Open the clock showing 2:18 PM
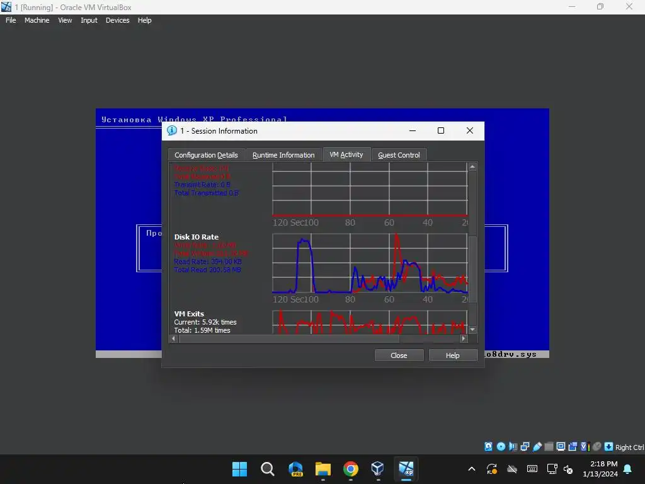The image size is (645, 484). point(600,469)
